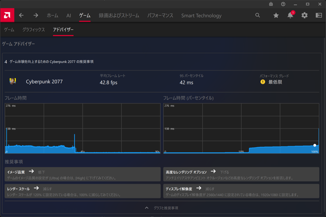326x217 pixels.
Task: Click the Cyberpunk 2077 game thumbnail
Action: 12,81
